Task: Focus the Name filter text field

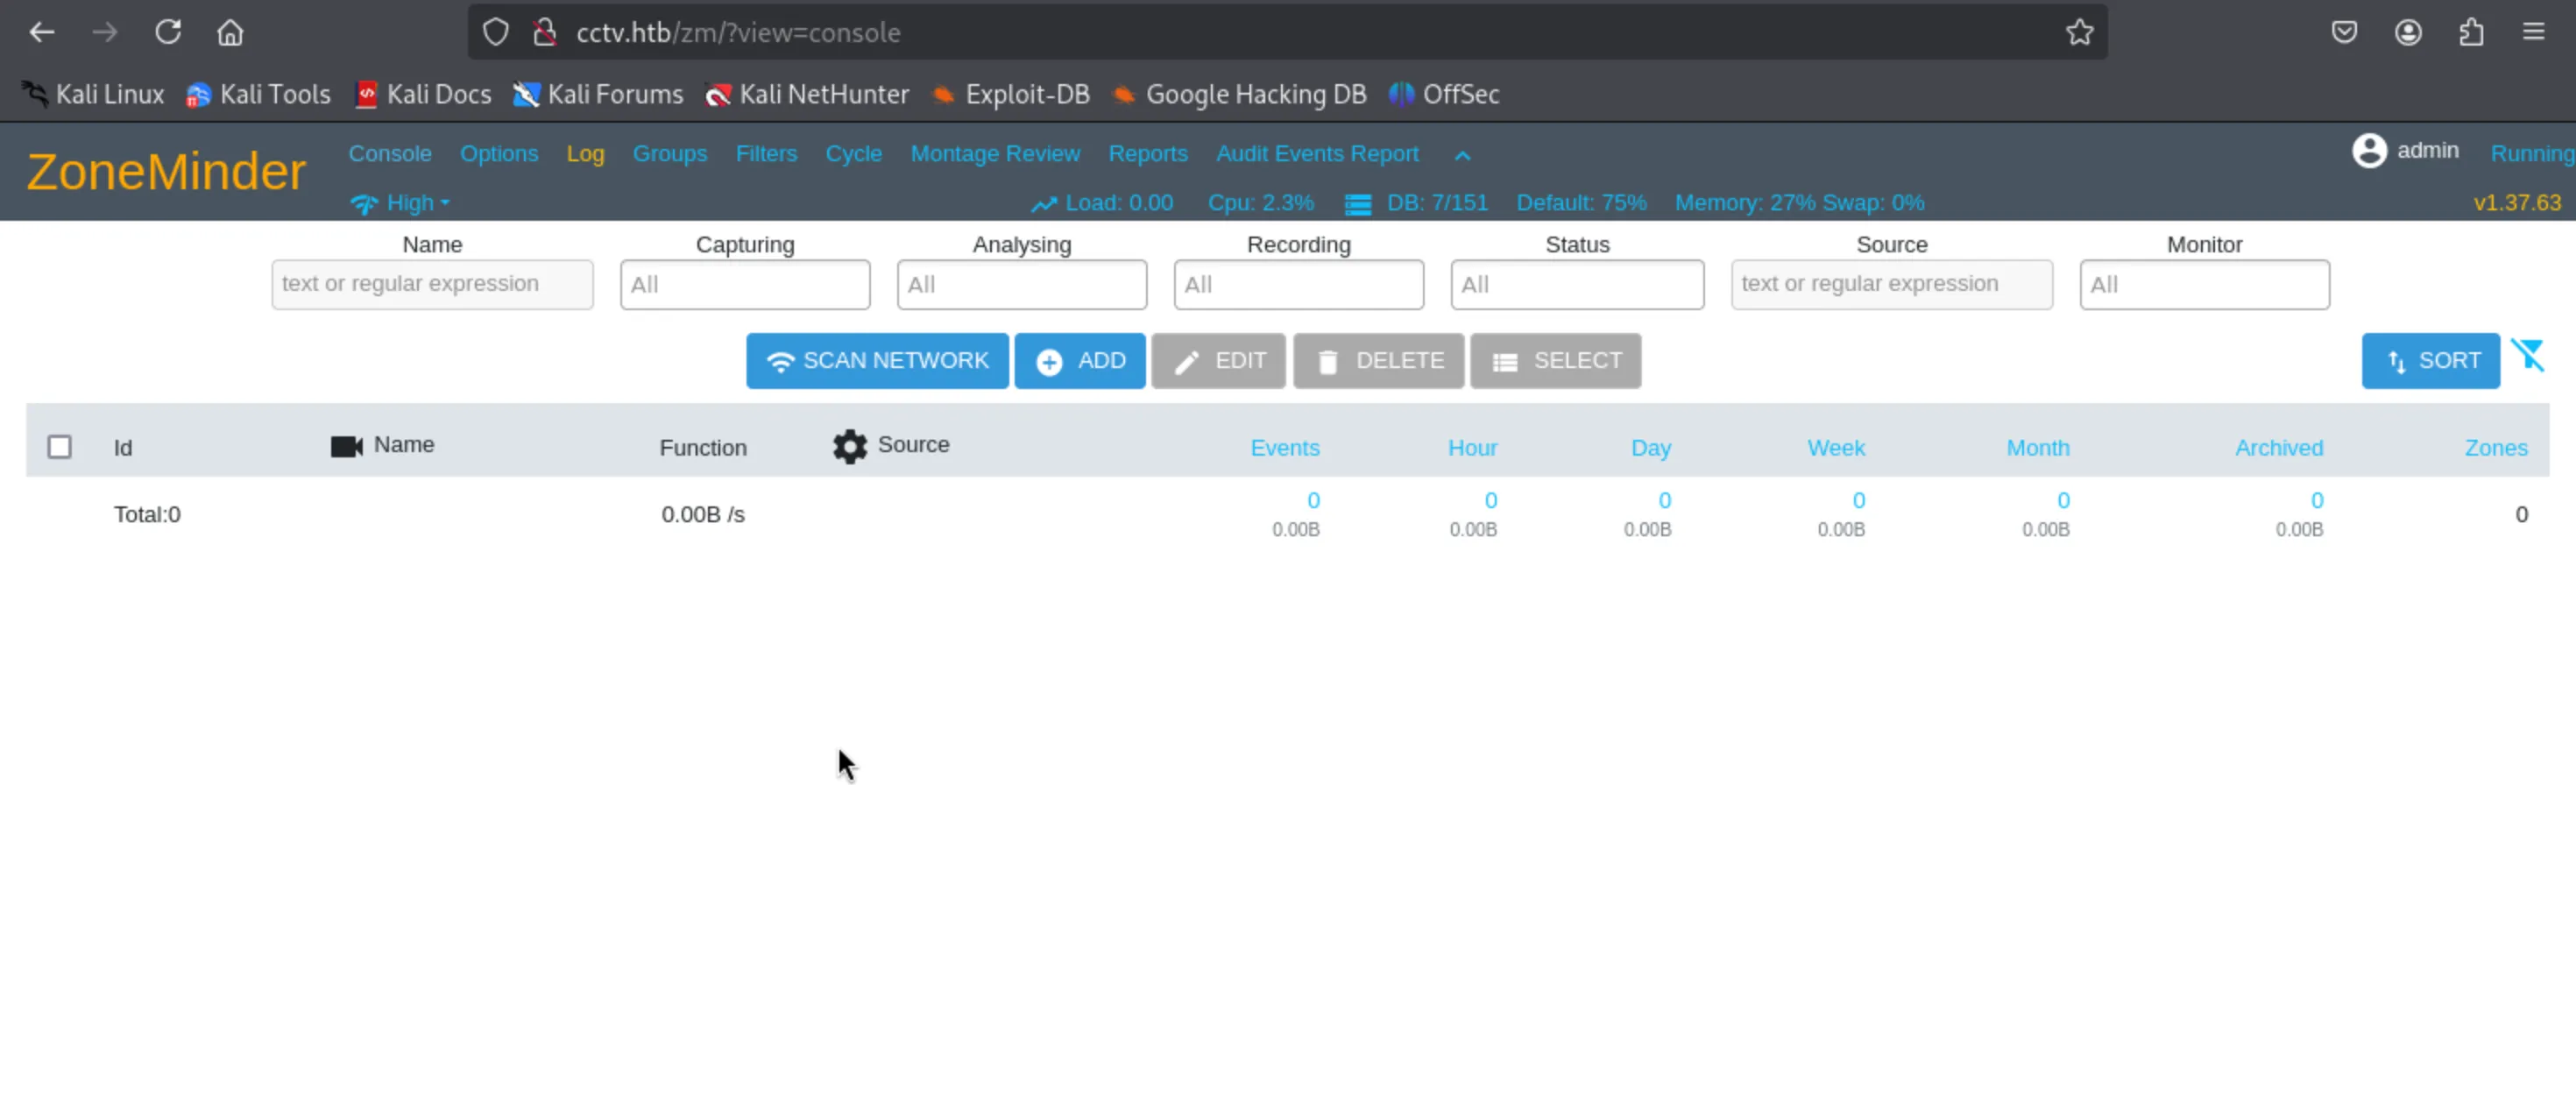Action: (432, 285)
